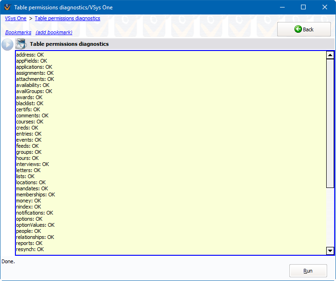Screen dimensions: 336x281
Task: Click the scrollbar up arrow in results
Action: (x=330, y=55)
